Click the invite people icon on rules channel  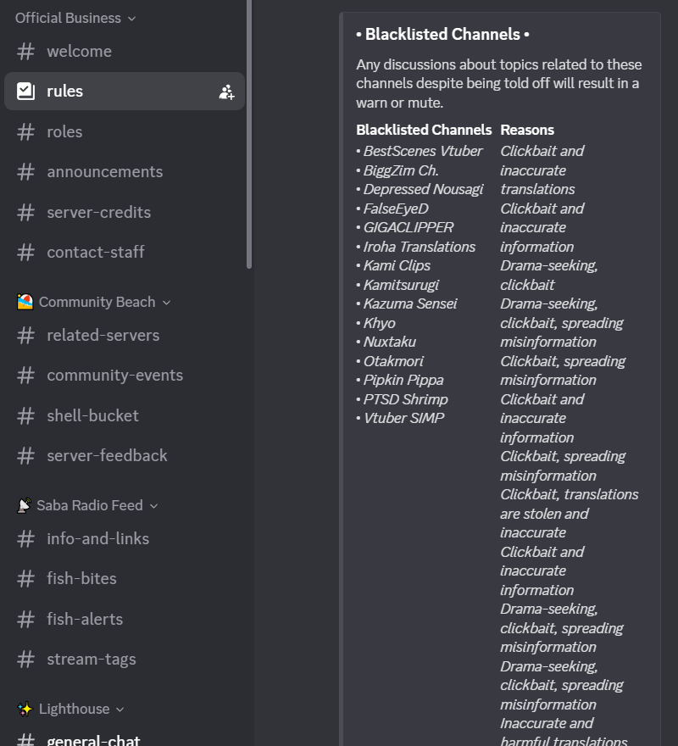pos(226,92)
